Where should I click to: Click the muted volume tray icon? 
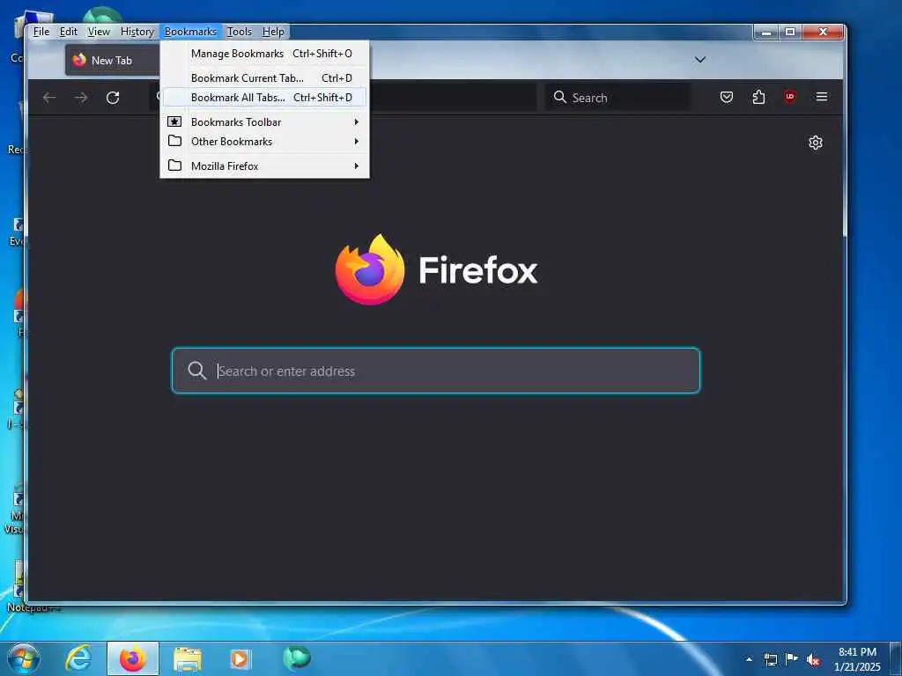pyautogui.click(x=813, y=659)
